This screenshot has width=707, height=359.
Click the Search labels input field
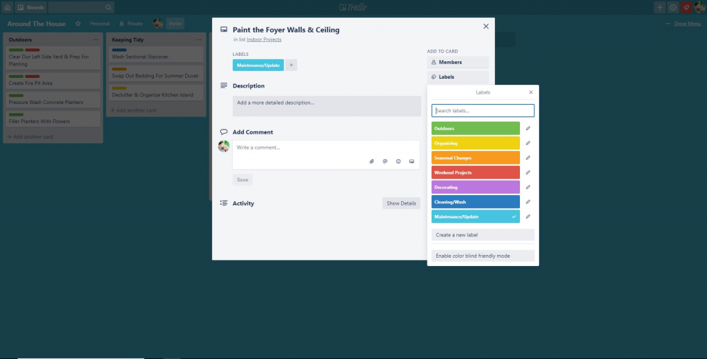[483, 110]
